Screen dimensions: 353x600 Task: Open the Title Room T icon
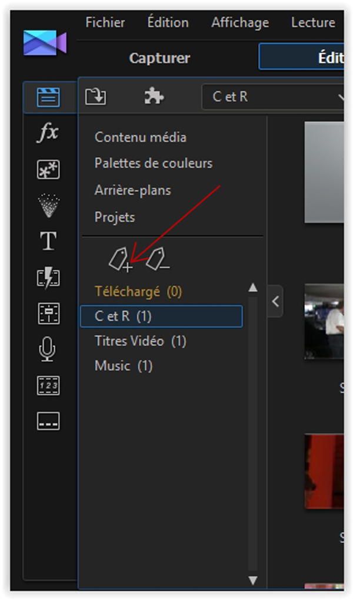pyautogui.click(x=48, y=241)
